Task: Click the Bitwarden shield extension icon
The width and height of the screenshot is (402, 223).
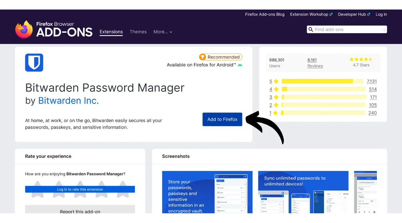Action: click(x=34, y=62)
